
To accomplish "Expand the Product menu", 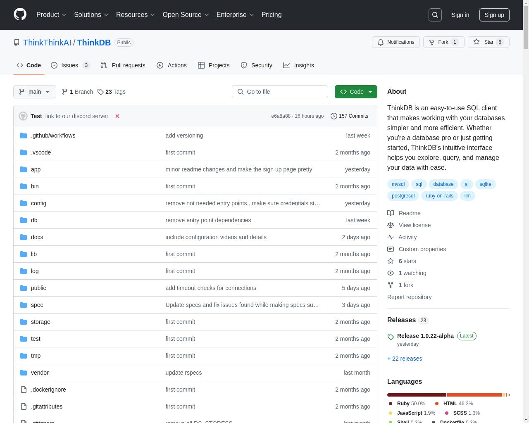I will [x=51, y=14].
